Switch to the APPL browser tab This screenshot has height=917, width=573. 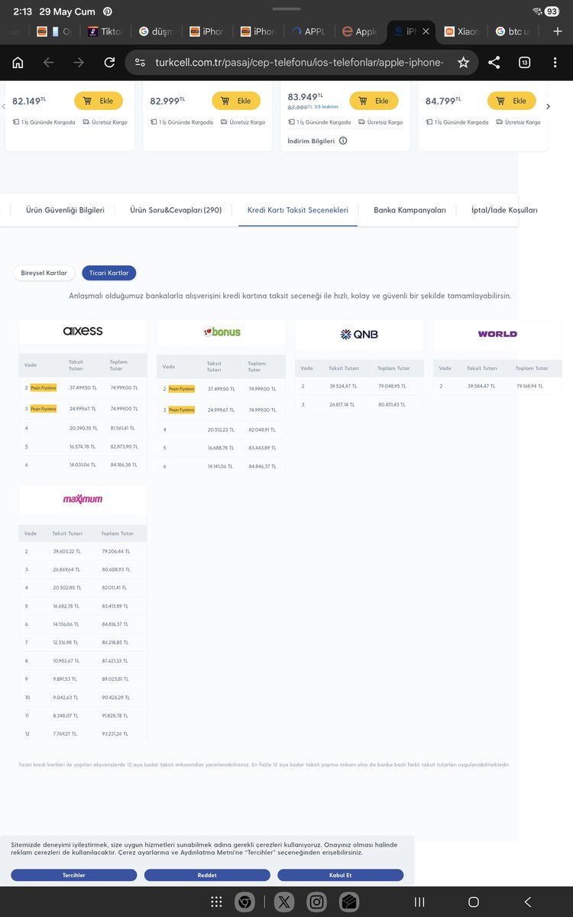point(309,31)
